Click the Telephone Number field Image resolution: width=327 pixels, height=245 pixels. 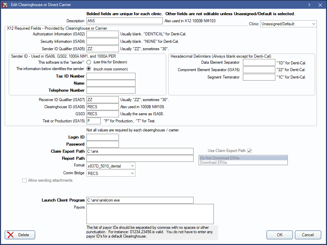pos(111,90)
